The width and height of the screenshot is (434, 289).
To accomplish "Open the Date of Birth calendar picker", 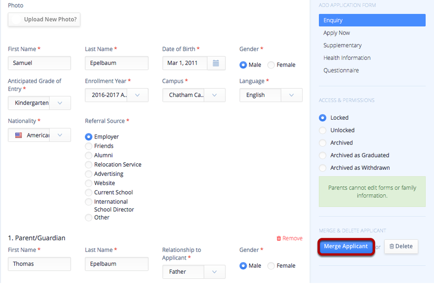I will pos(216,63).
